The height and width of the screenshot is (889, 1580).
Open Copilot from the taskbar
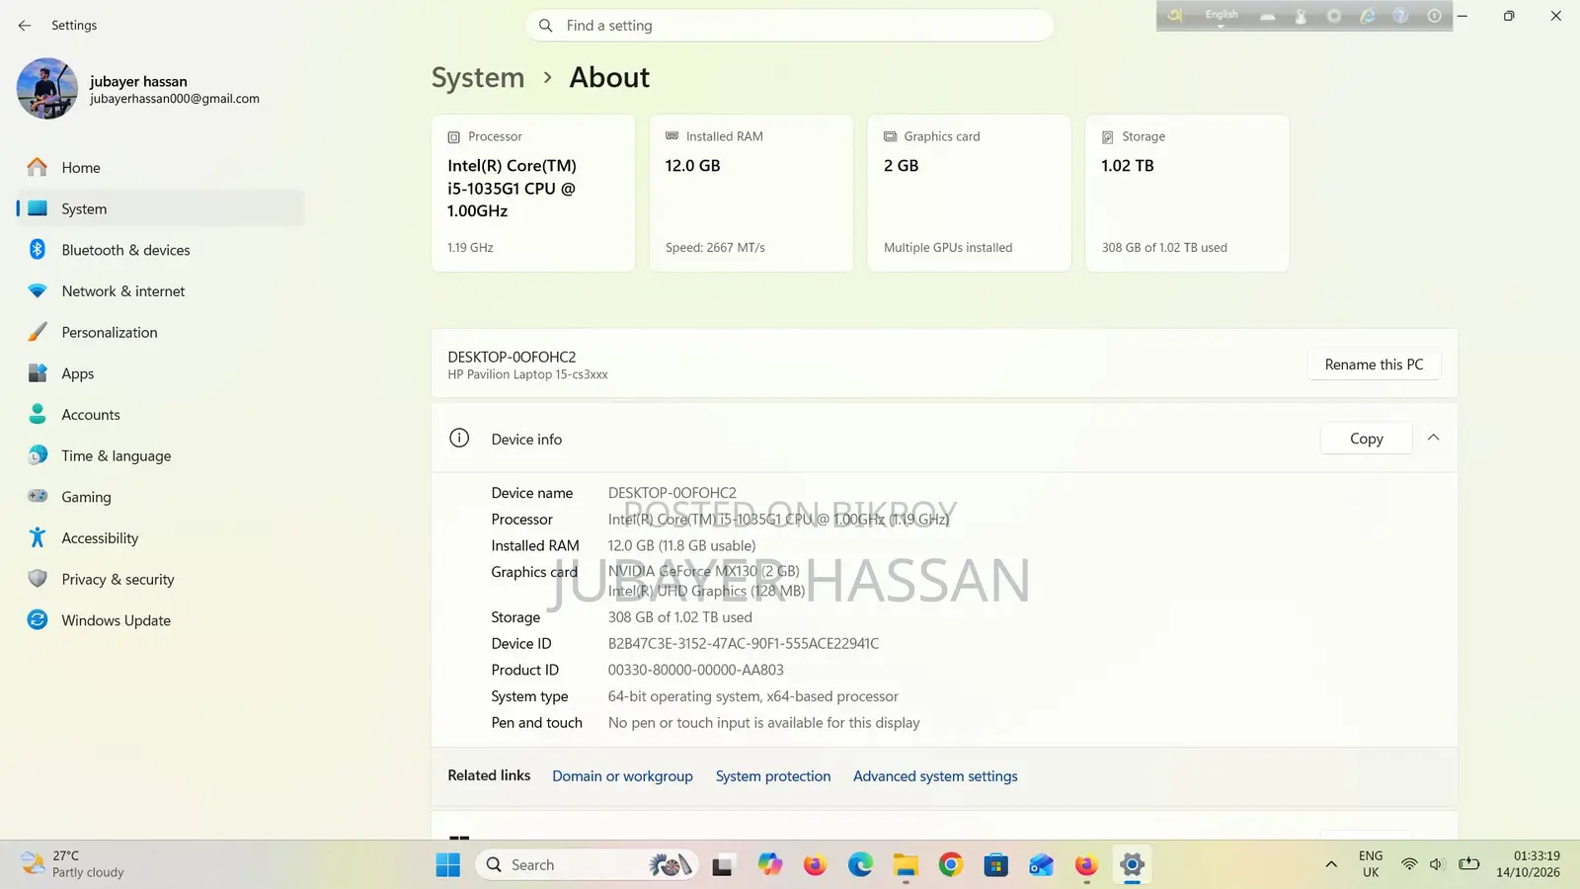click(770, 865)
